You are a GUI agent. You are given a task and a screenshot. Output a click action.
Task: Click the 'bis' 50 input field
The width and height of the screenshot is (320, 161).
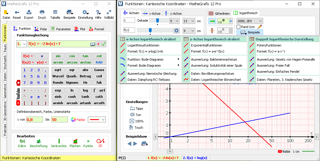pos(59,119)
